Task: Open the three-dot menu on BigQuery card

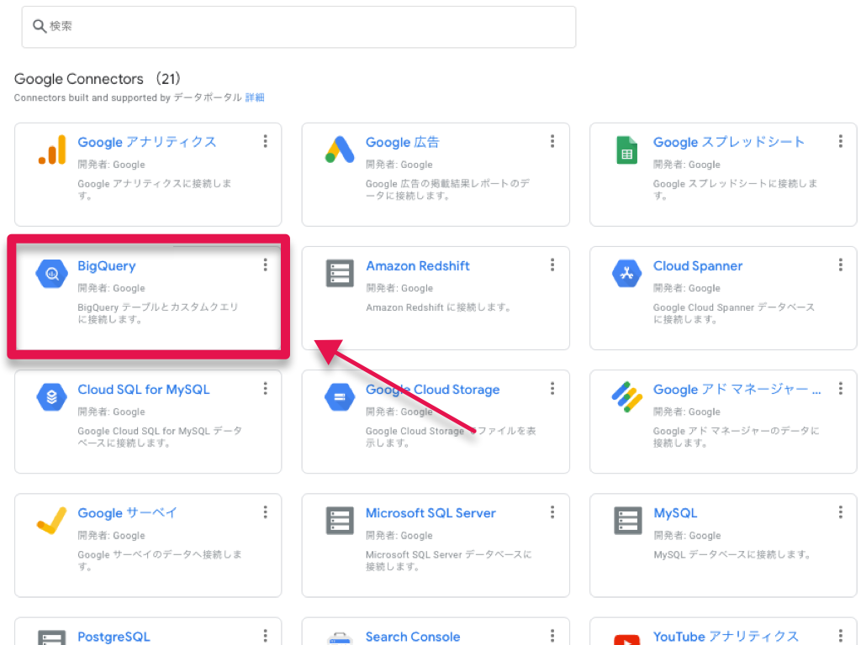Action: click(x=265, y=265)
